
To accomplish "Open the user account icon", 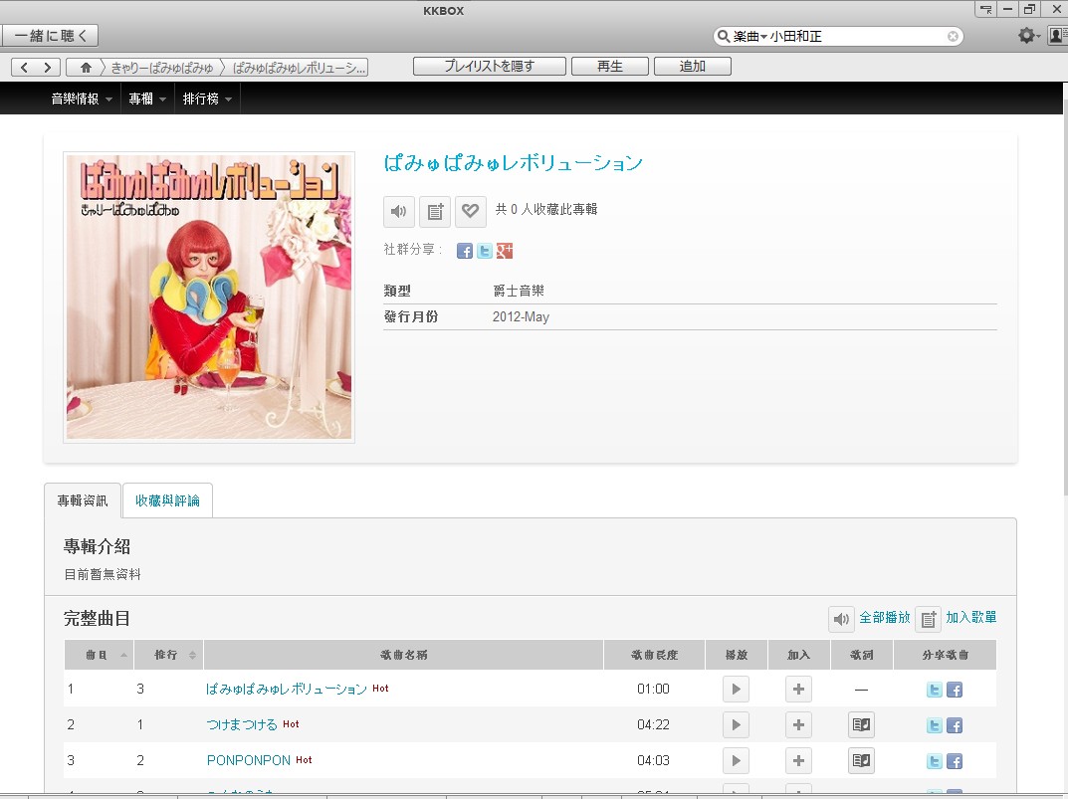I will click(1058, 36).
